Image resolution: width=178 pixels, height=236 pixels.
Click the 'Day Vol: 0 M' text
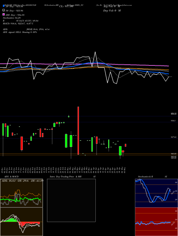pyautogui.click(x=112, y=11)
